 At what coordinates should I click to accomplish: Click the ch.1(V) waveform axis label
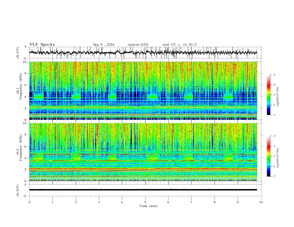tap(17, 53)
